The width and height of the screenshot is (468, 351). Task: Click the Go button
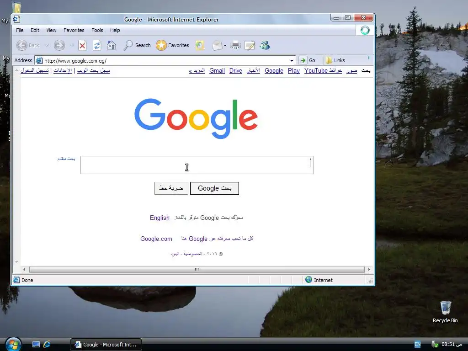coord(308,60)
